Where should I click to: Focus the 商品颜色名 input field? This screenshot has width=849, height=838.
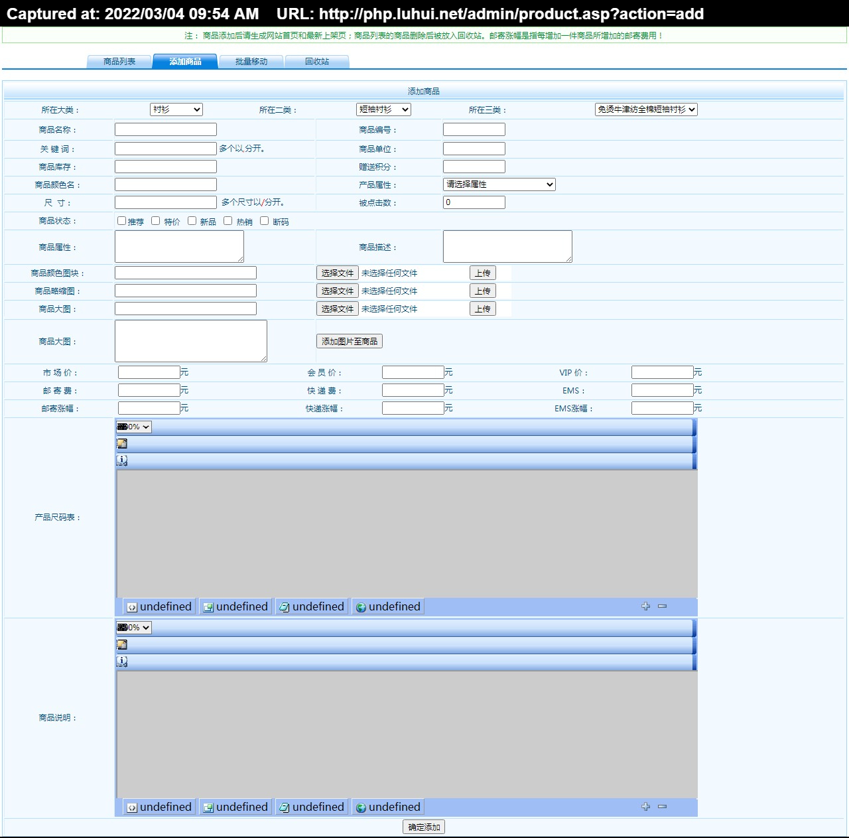pos(166,184)
